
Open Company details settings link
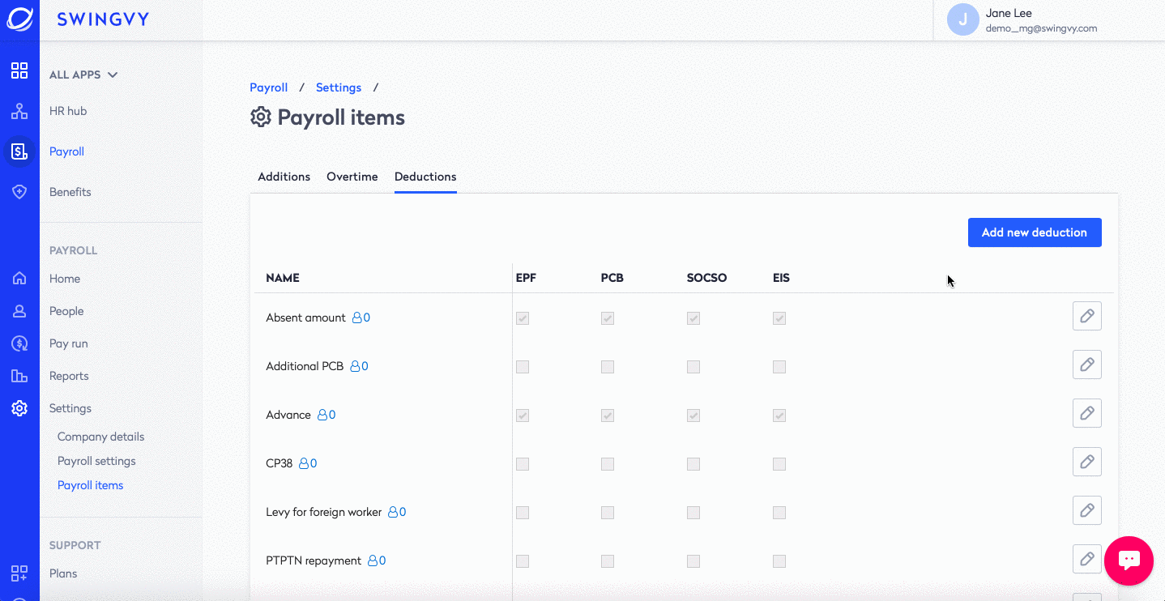(101, 437)
